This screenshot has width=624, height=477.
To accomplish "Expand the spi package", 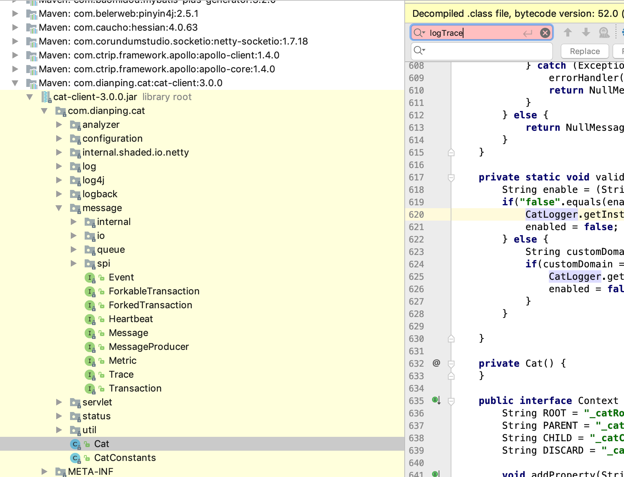I will [x=74, y=263].
